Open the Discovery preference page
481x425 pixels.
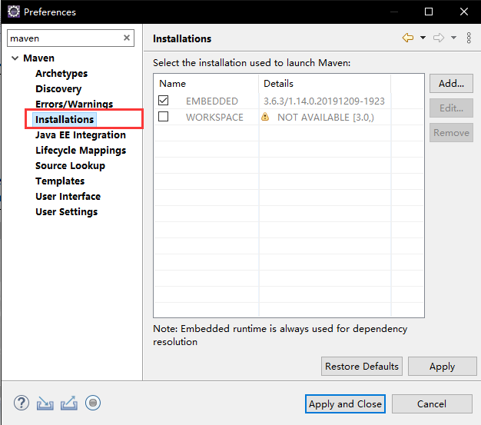point(58,89)
